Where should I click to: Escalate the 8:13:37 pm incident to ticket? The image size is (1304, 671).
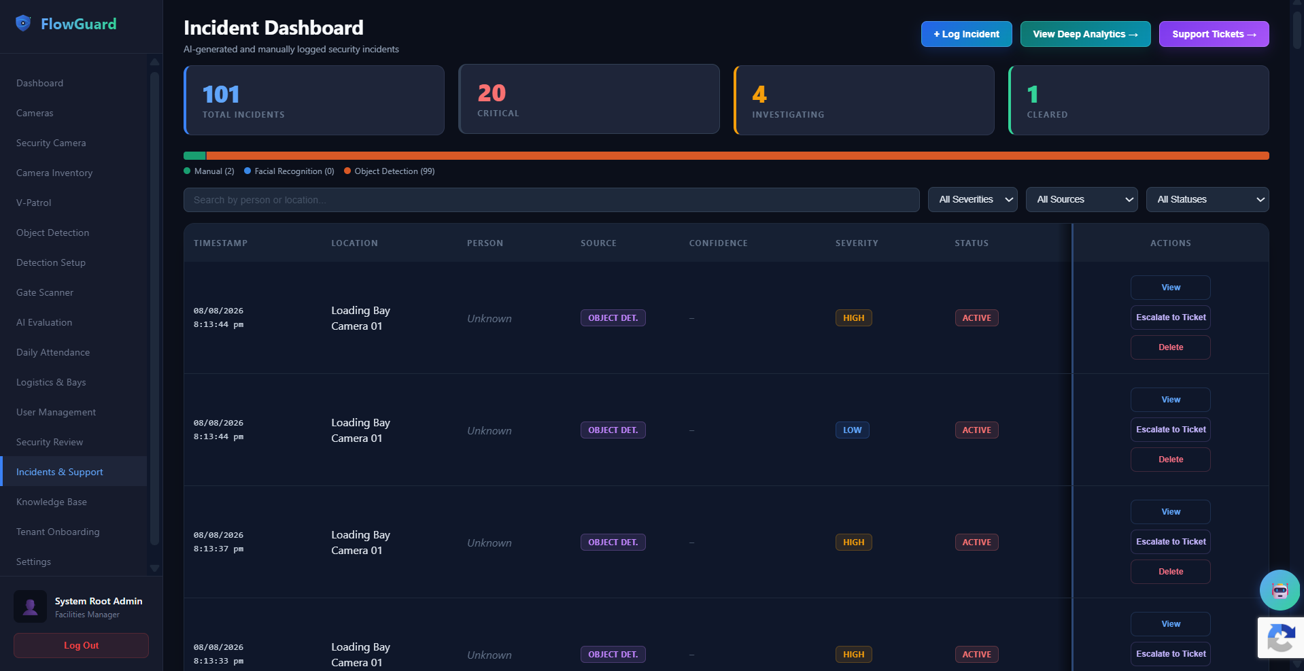[1170, 542]
